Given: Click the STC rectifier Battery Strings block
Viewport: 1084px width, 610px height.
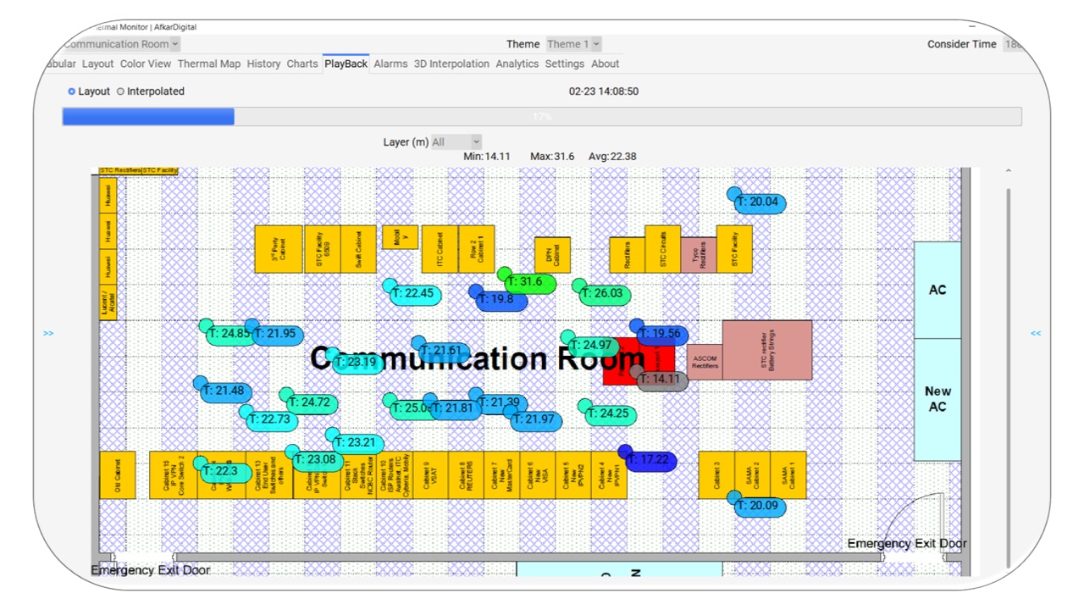Looking at the screenshot, I should (x=766, y=349).
